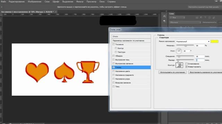Open the Слои menu

tap(47, 2)
